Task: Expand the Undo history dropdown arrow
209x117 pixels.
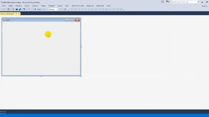Action: 27,9
